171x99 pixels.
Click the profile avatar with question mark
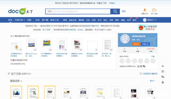pos(125,39)
